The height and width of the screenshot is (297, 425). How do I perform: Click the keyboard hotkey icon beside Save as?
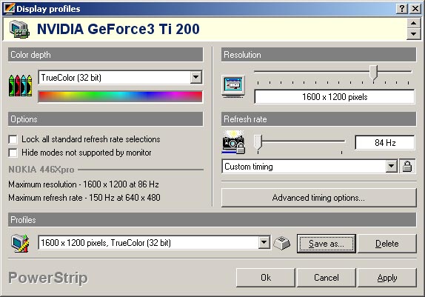[x=282, y=243]
